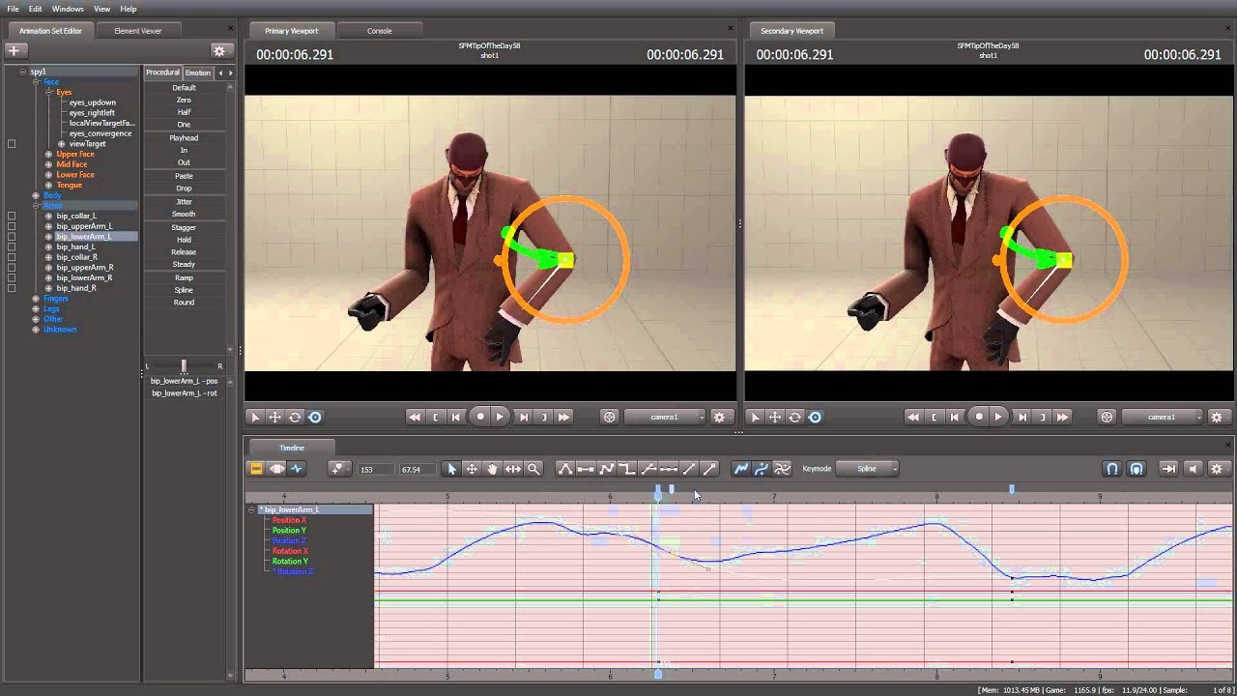The width and height of the screenshot is (1237, 696).
Task: Select the Rotation Z channel
Action: (x=293, y=571)
